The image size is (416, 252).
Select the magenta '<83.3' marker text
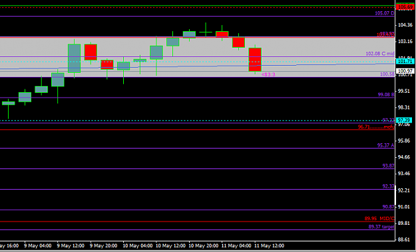click(268, 74)
